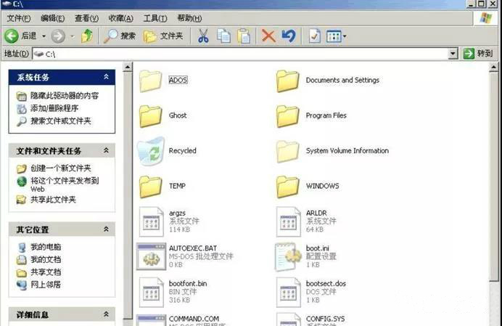Open the Search (搜索) toolbar button
The width and height of the screenshot is (502, 326).
point(120,36)
